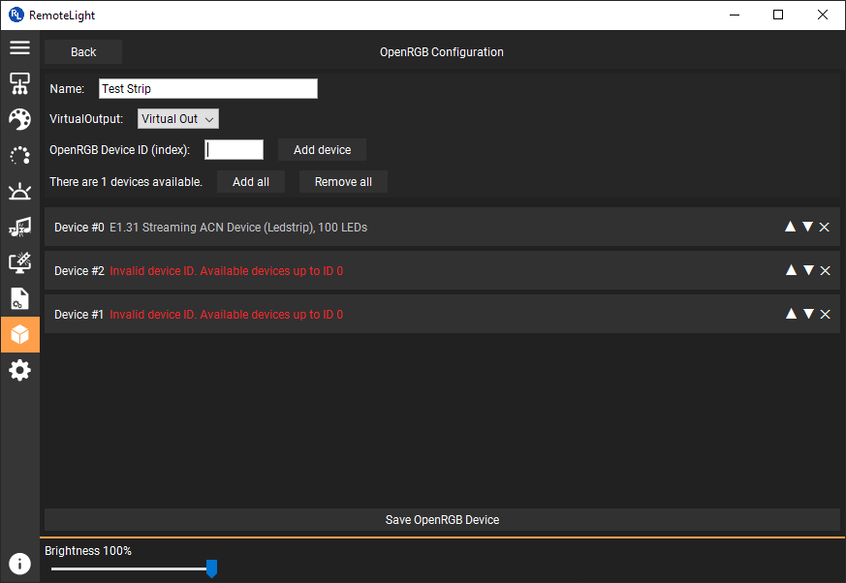Click 'There are 1 devices available.' text

point(126,182)
